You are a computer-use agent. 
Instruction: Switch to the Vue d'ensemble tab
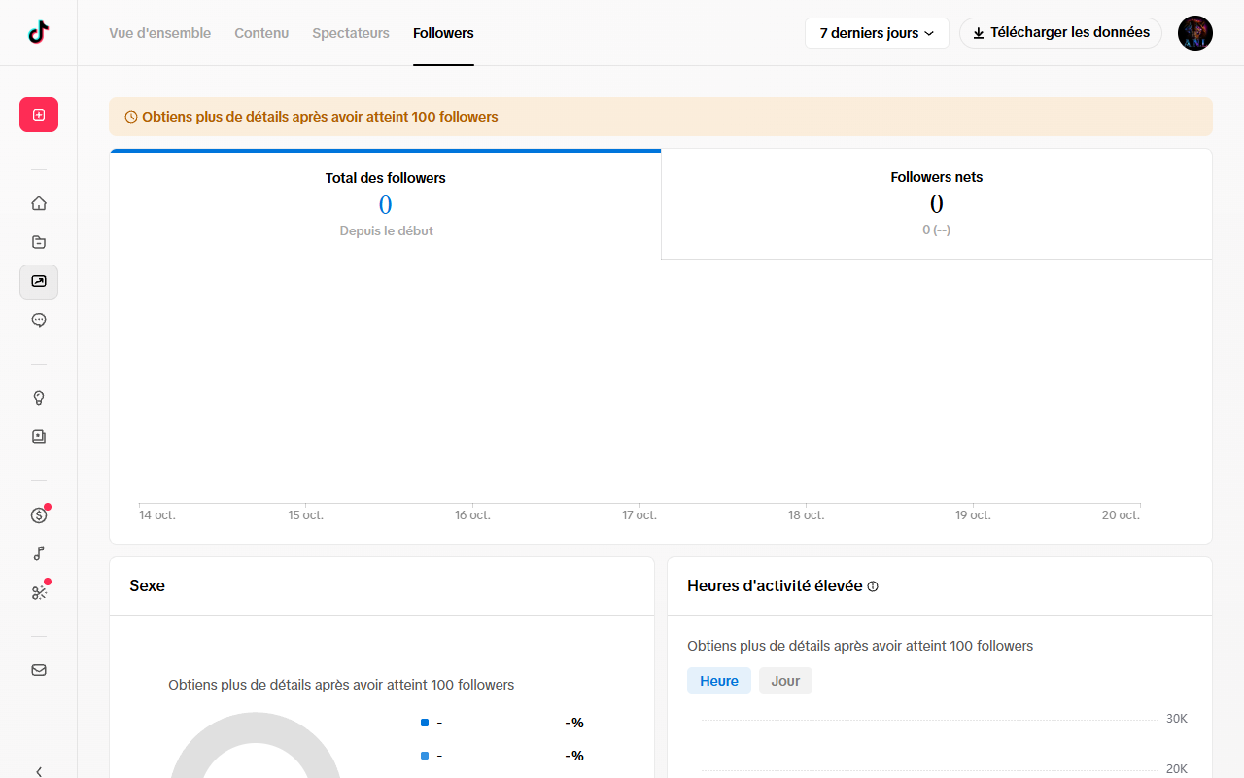click(x=160, y=33)
